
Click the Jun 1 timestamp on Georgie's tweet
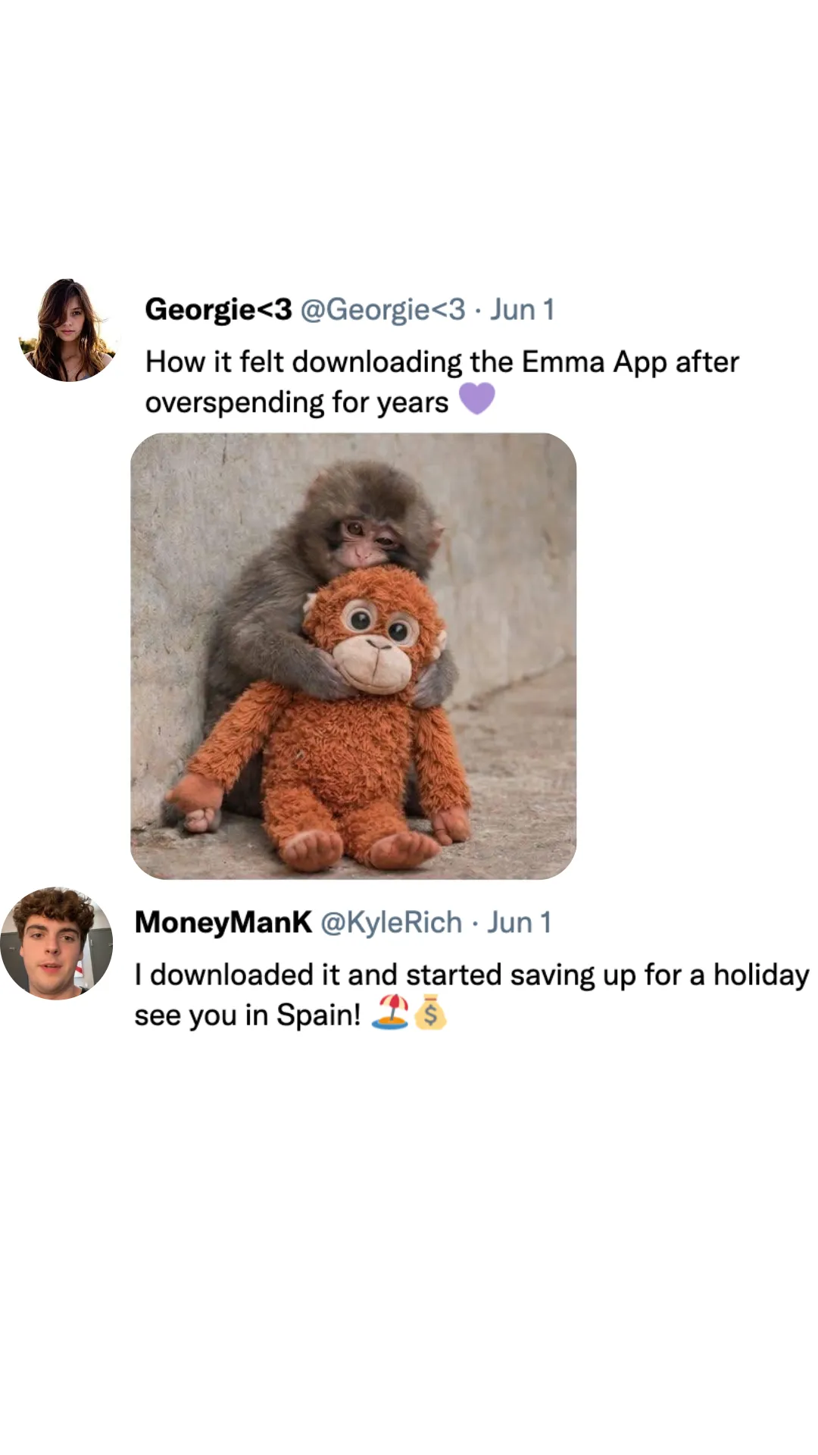(523, 309)
